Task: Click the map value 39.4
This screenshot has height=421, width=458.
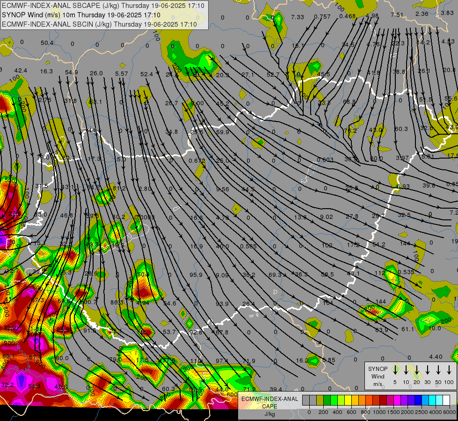Action: tap(276, 389)
